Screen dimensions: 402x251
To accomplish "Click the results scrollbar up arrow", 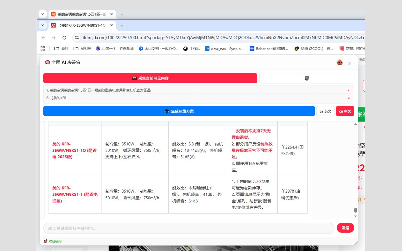I will [356, 124].
